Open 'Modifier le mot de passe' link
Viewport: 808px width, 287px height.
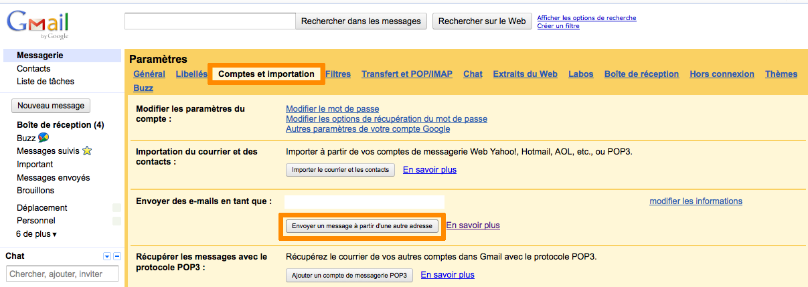pyautogui.click(x=333, y=108)
